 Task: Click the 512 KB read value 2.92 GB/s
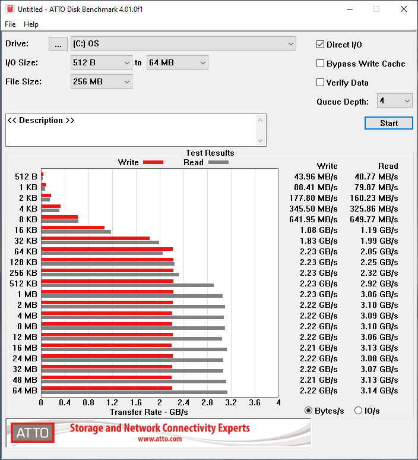coord(379,283)
